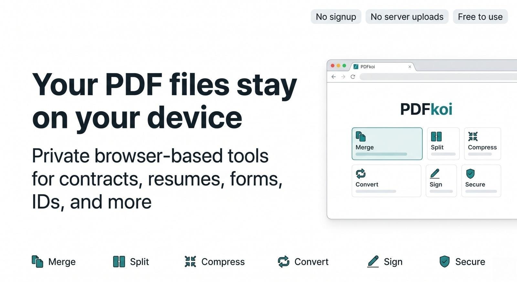517x282 pixels.
Task: Click the subheading "Private browser-based tools"
Action: pos(150,156)
